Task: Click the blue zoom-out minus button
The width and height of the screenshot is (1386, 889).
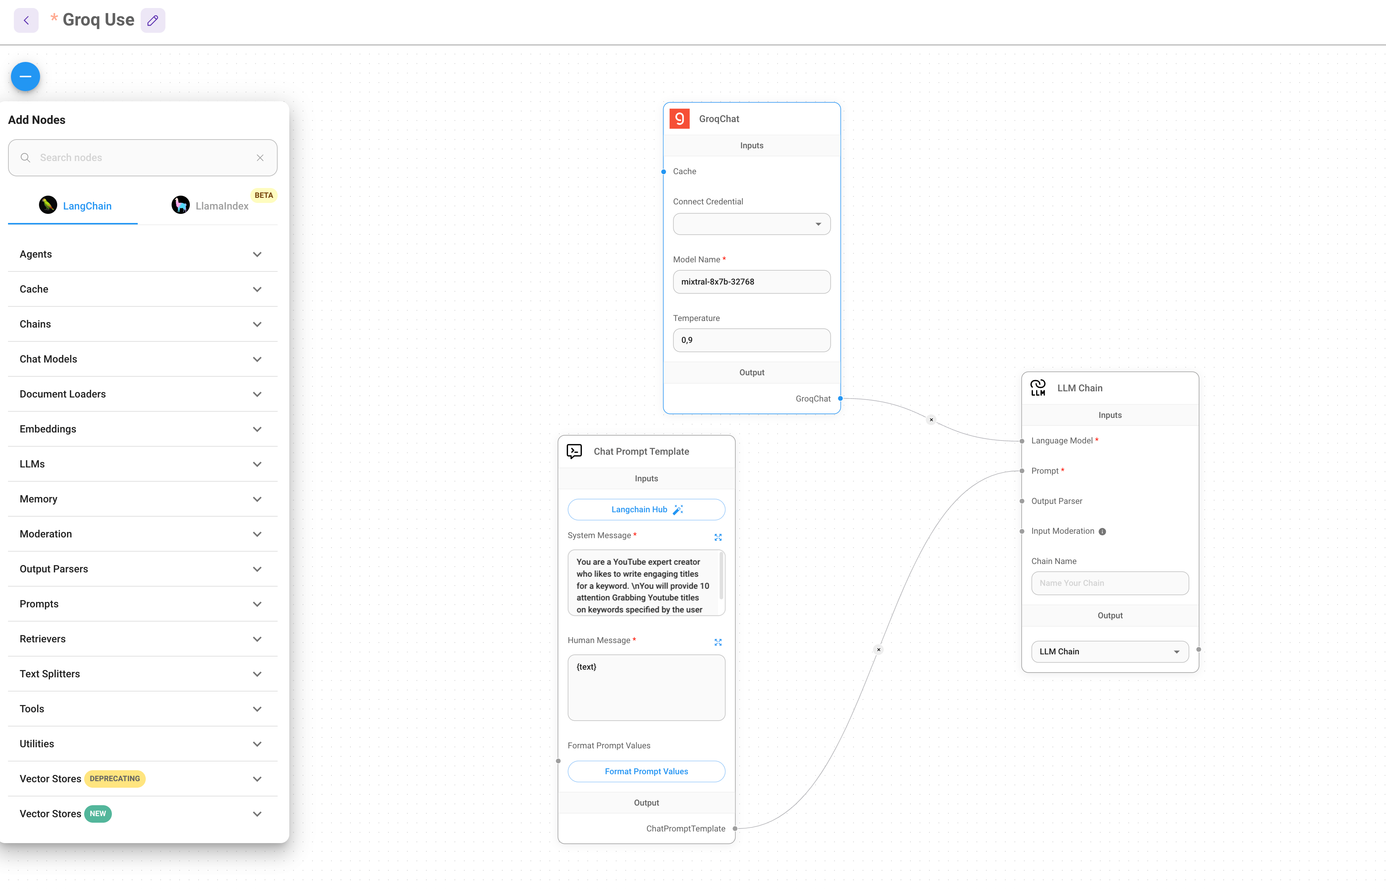Action: click(x=25, y=76)
